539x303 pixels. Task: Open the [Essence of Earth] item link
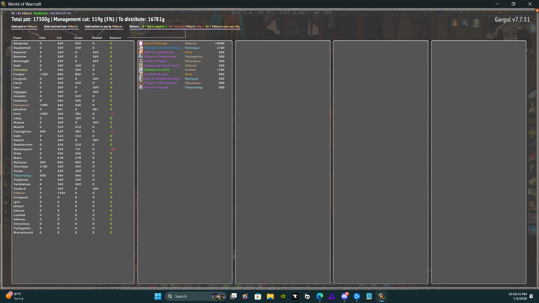pyautogui.click(x=156, y=70)
